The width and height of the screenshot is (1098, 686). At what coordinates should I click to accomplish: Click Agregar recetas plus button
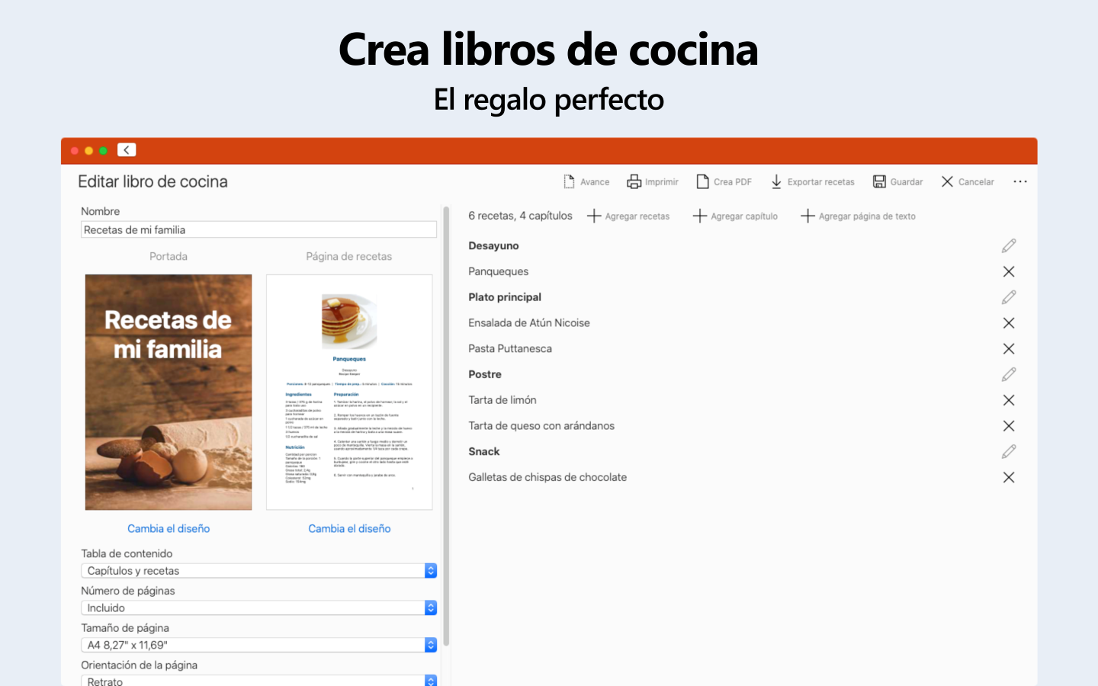tap(628, 216)
